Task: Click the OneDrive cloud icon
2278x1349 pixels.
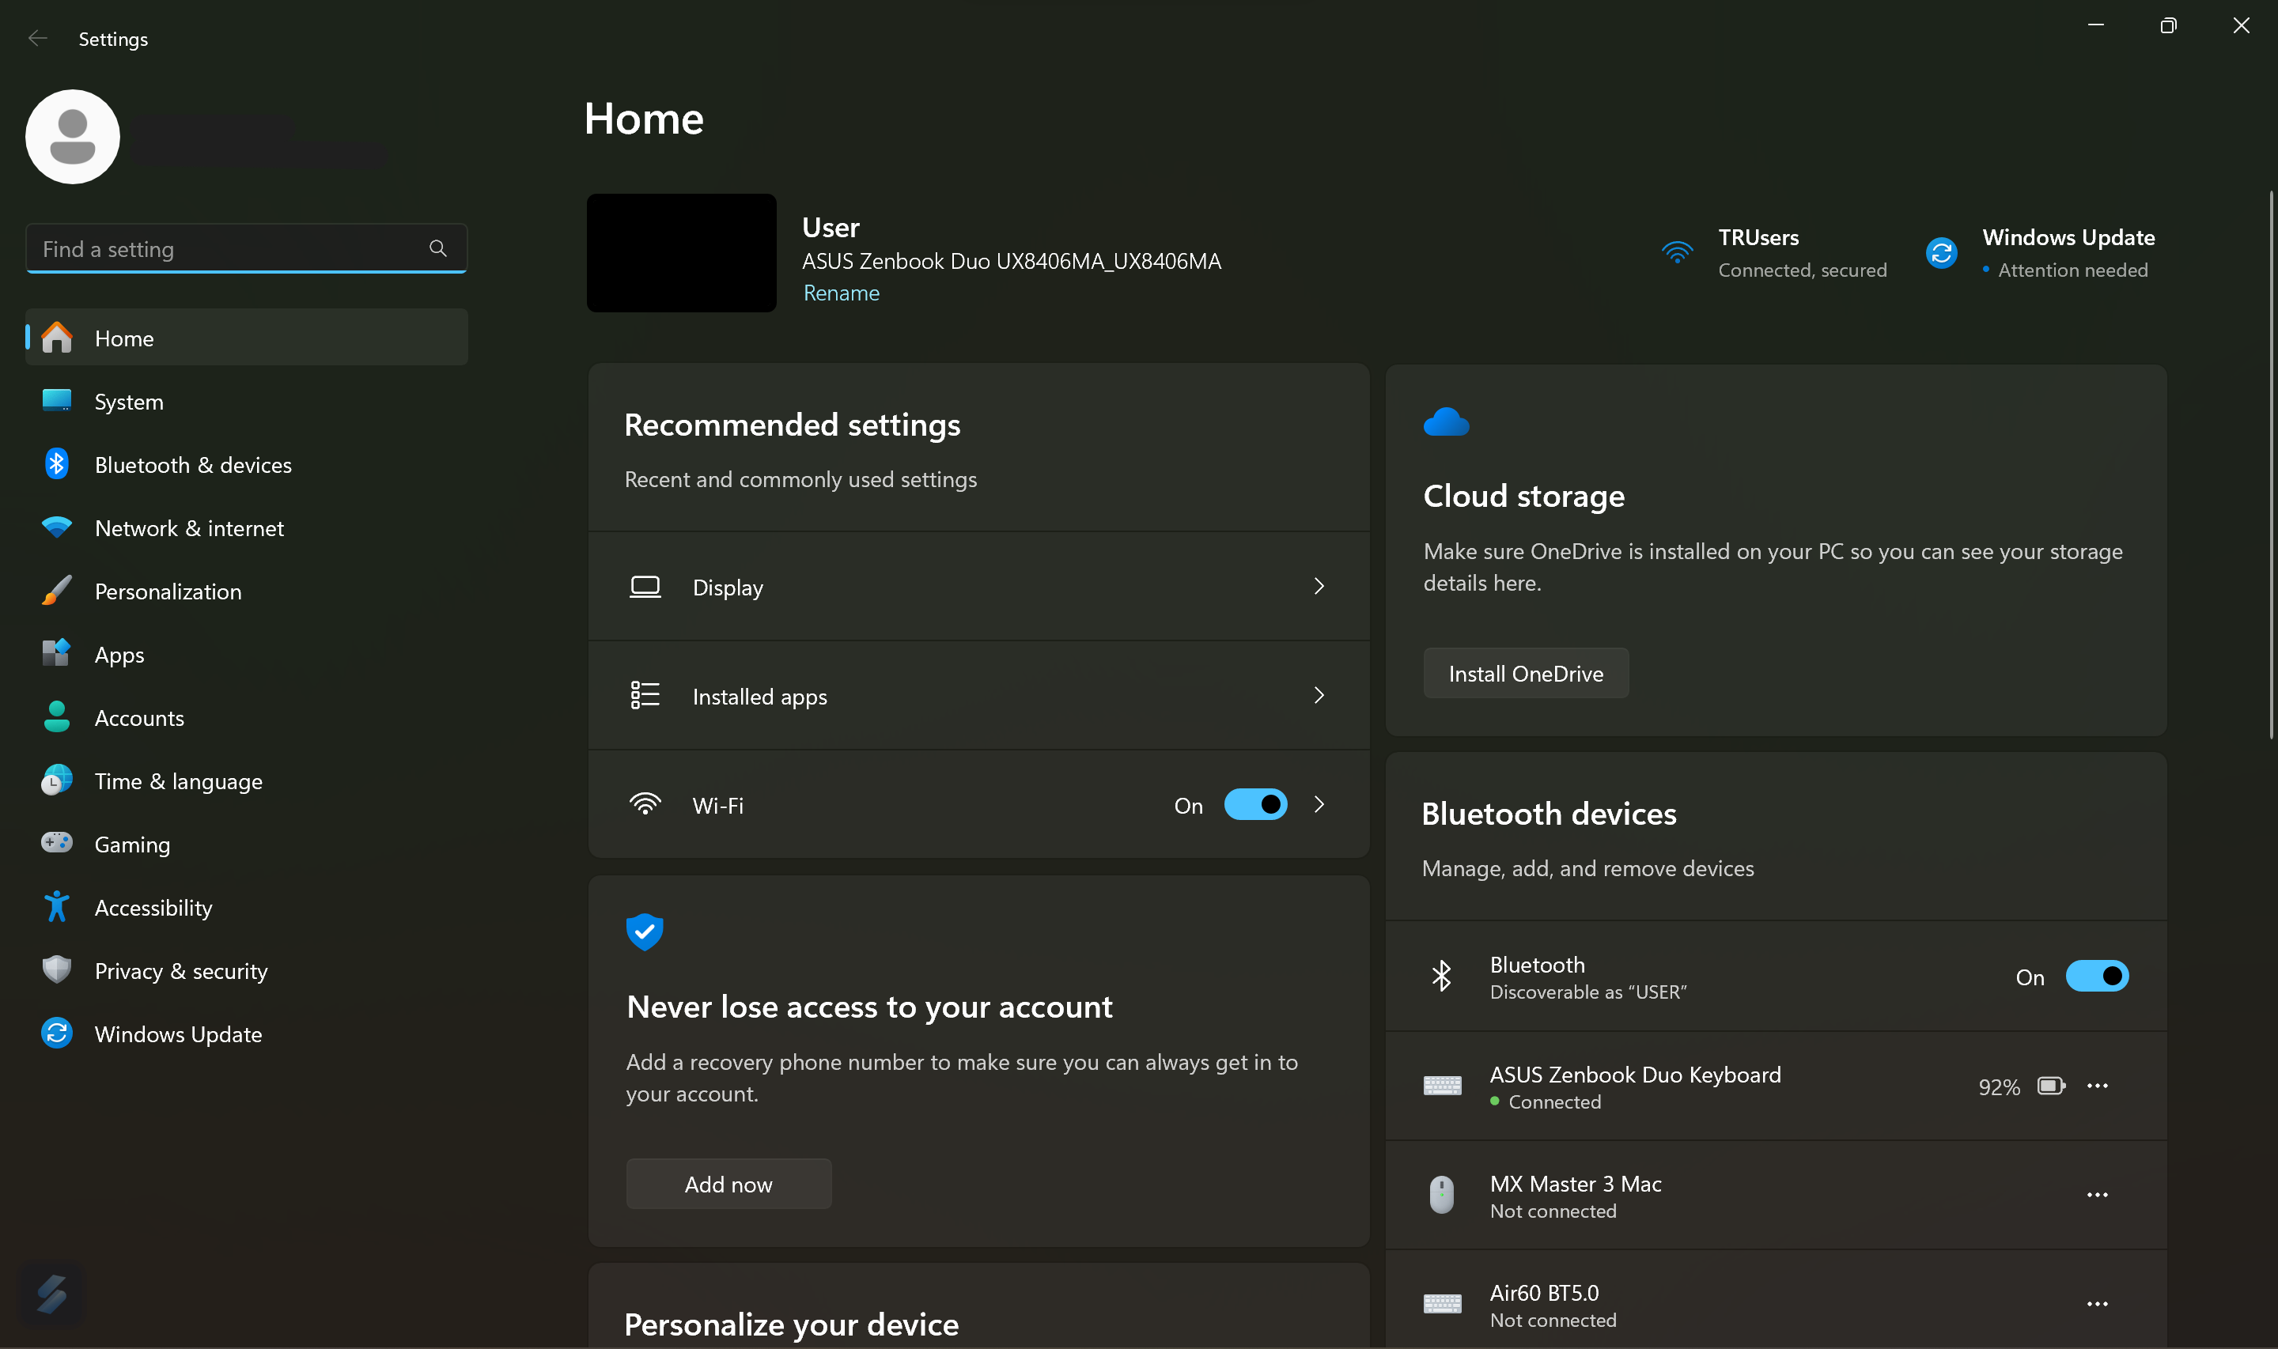Action: [1446, 421]
